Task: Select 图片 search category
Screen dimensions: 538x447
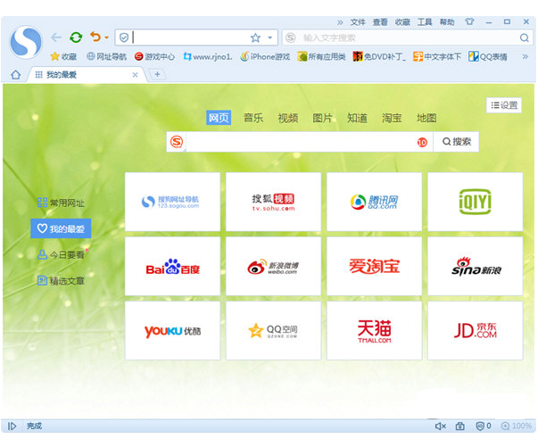Action: pyautogui.click(x=322, y=118)
